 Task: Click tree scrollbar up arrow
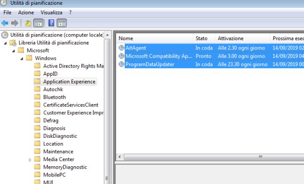(x=108, y=35)
